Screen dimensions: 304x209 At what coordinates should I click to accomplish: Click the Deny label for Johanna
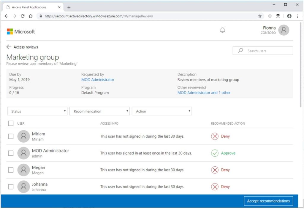pyautogui.click(x=225, y=187)
